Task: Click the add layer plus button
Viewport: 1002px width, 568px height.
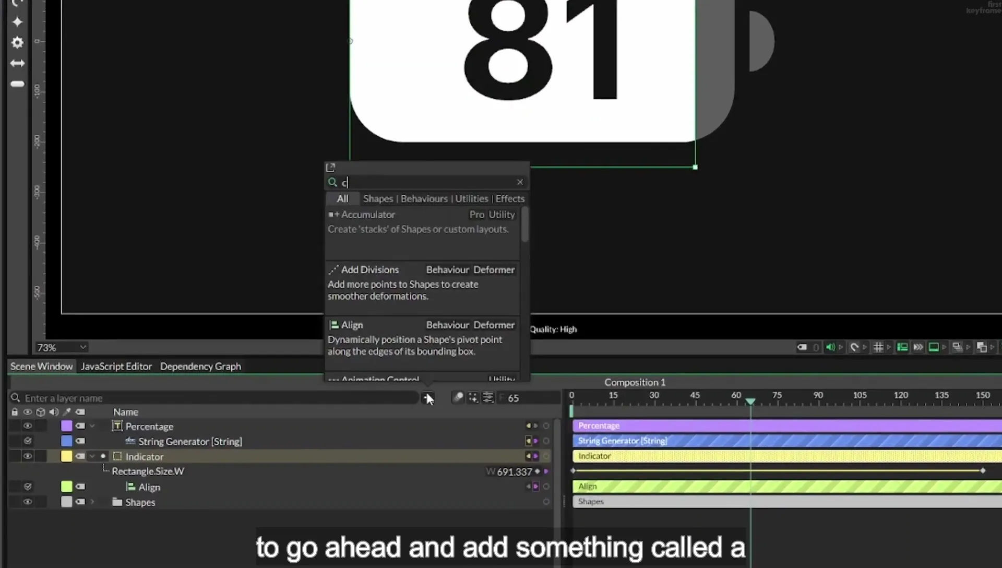Action: click(427, 398)
